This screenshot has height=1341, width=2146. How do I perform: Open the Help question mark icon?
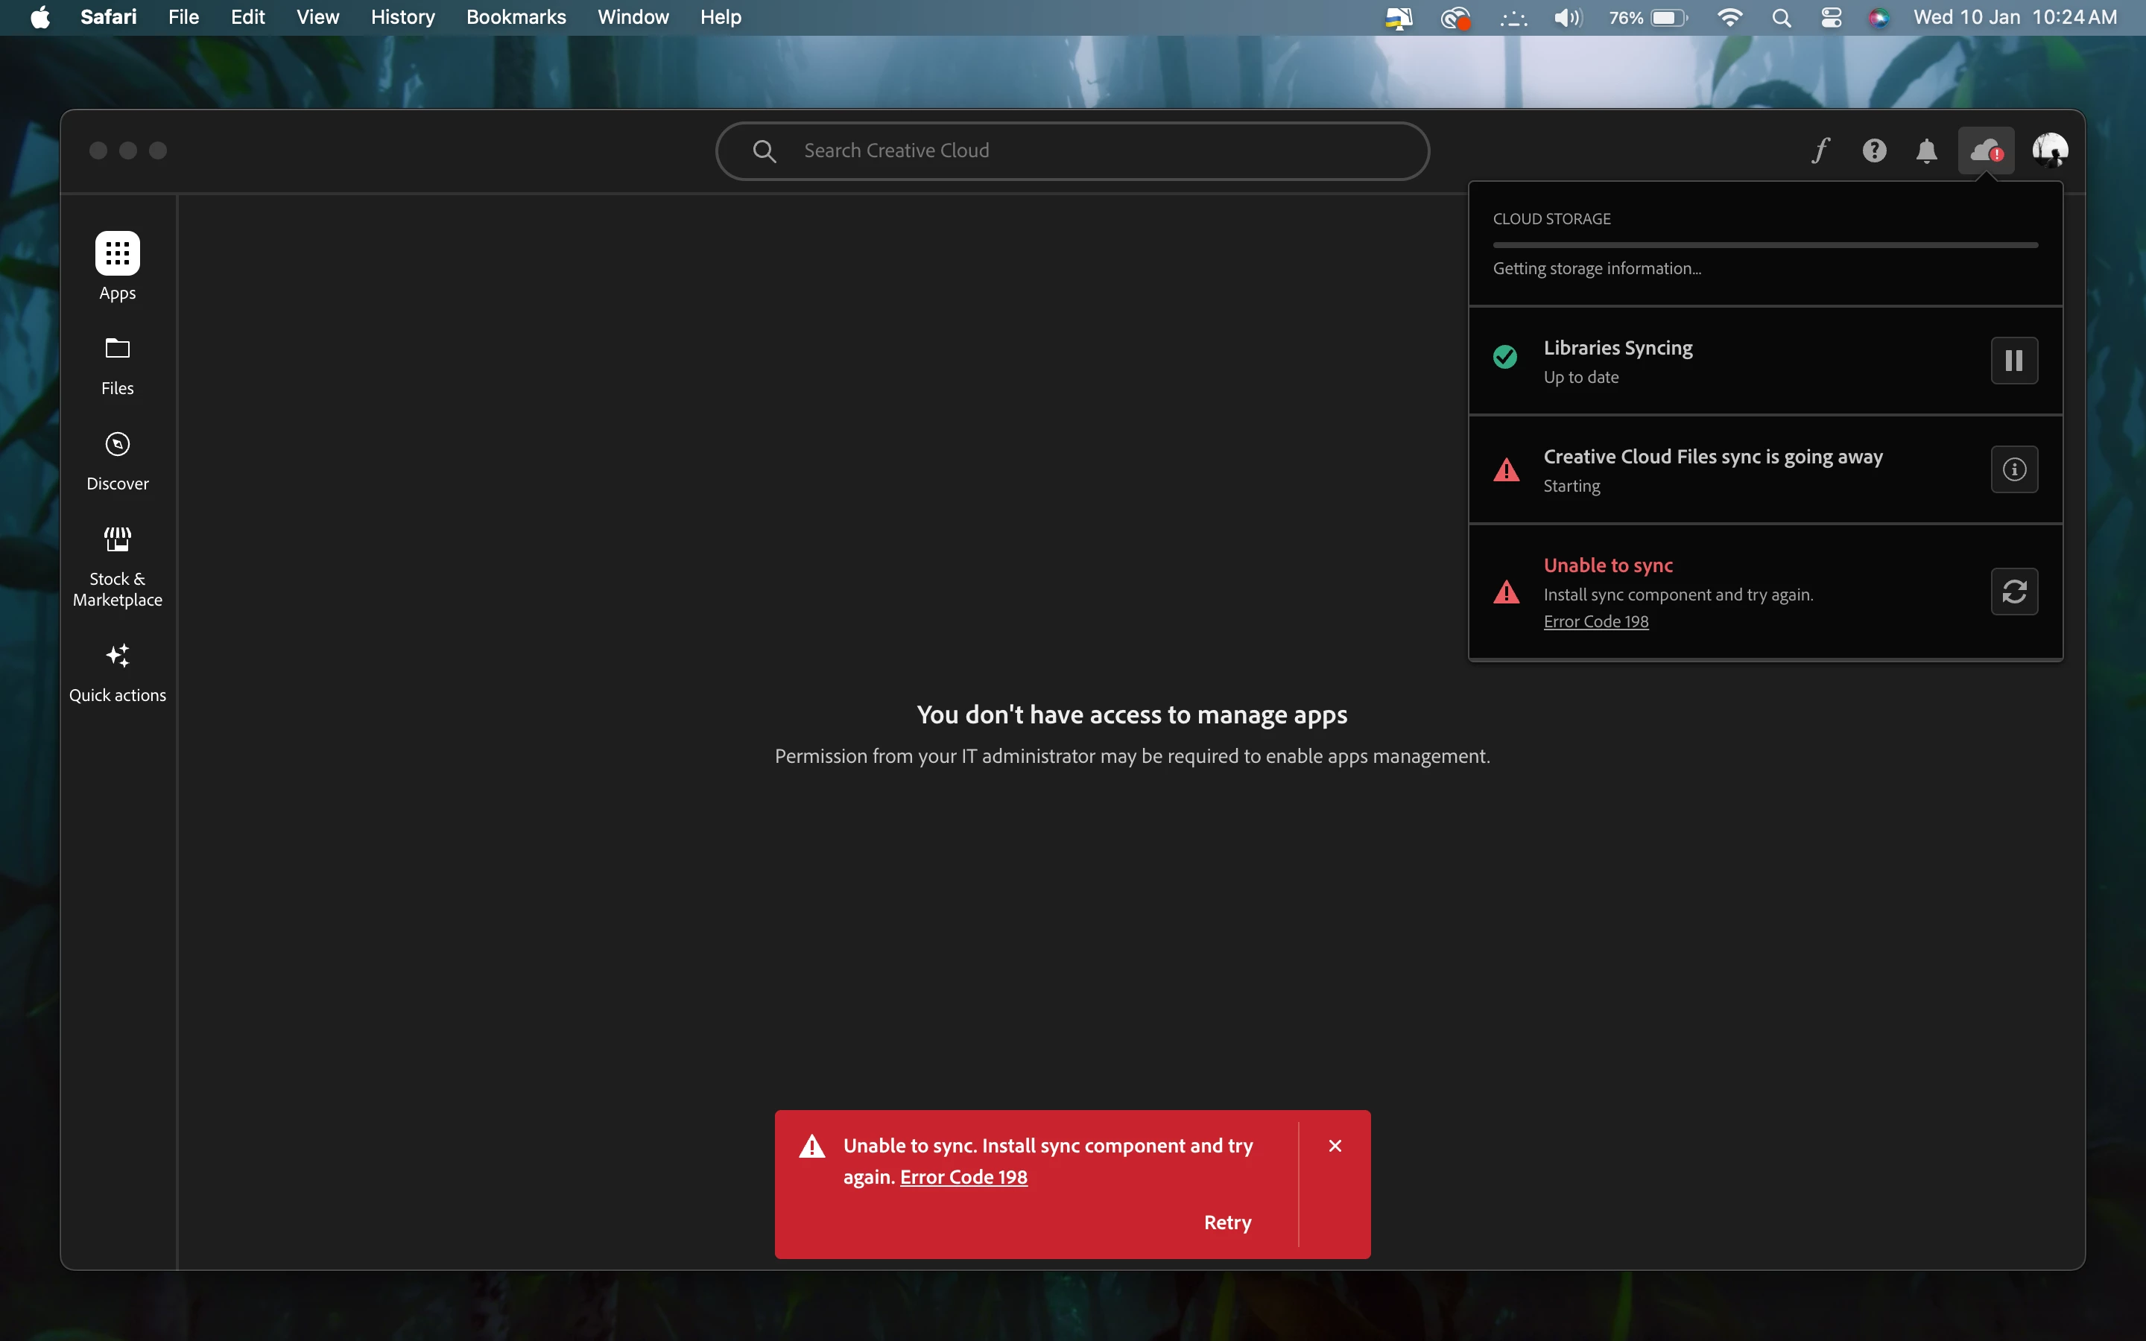coord(1874,150)
